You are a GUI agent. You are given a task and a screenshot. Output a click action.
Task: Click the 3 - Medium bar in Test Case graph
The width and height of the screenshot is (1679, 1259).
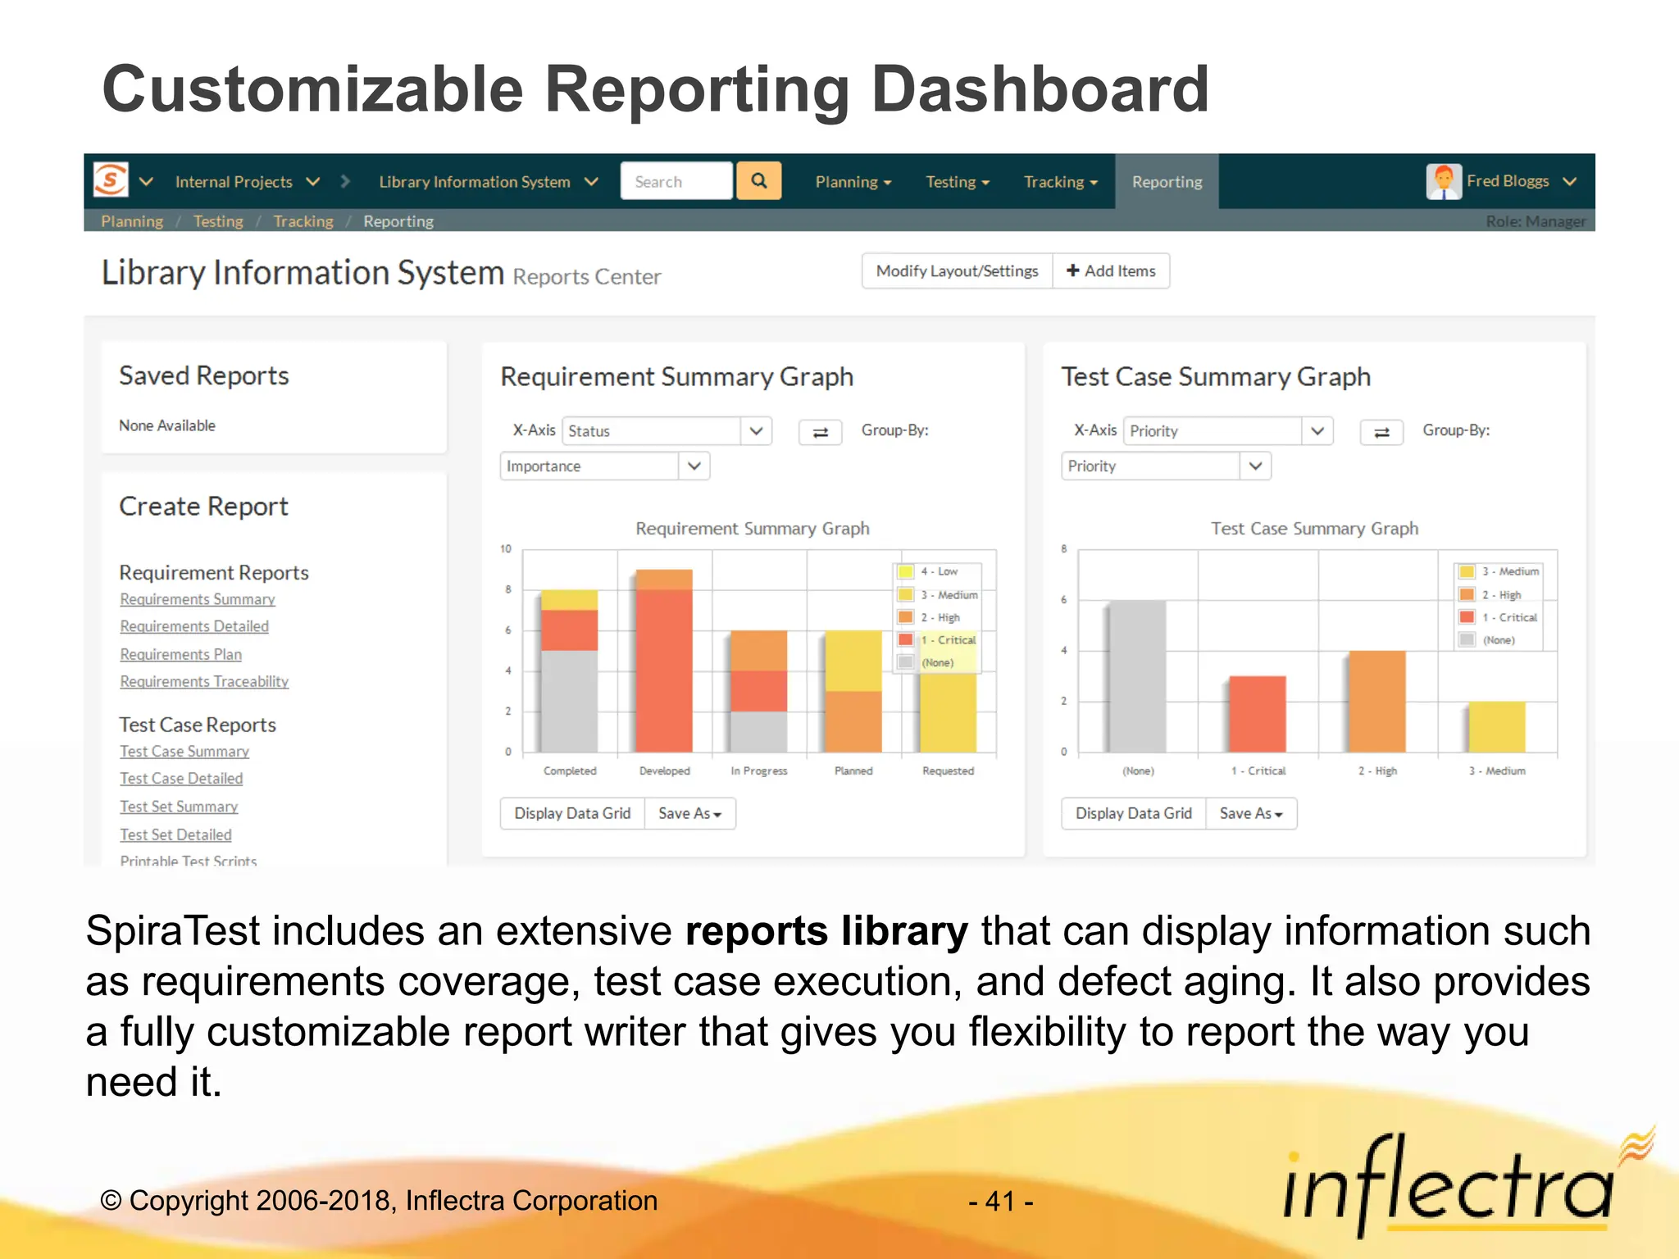click(1497, 727)
